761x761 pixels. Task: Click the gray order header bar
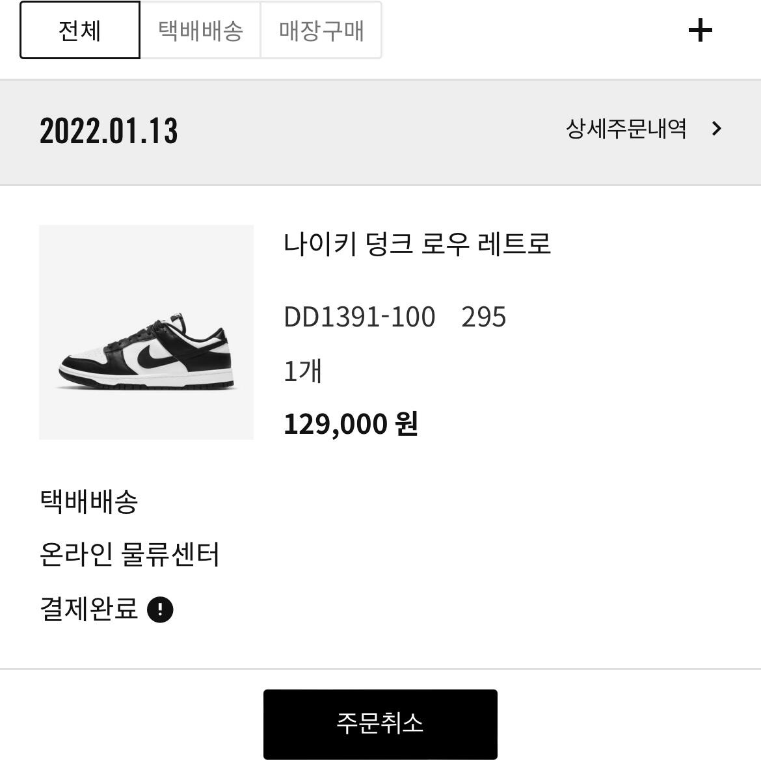coord(380,132)
